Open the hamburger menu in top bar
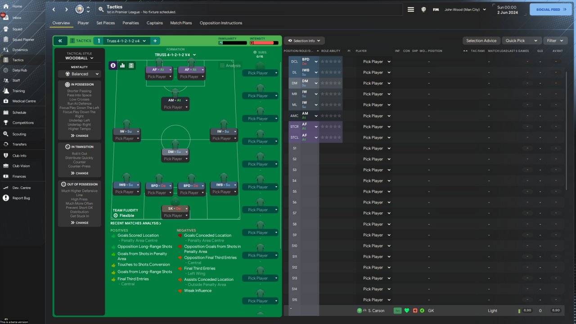Screen dimensions: 576x324 coord(410,9)
